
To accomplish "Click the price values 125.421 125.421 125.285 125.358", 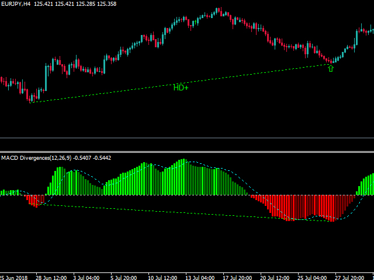I will tap(75, 4).
